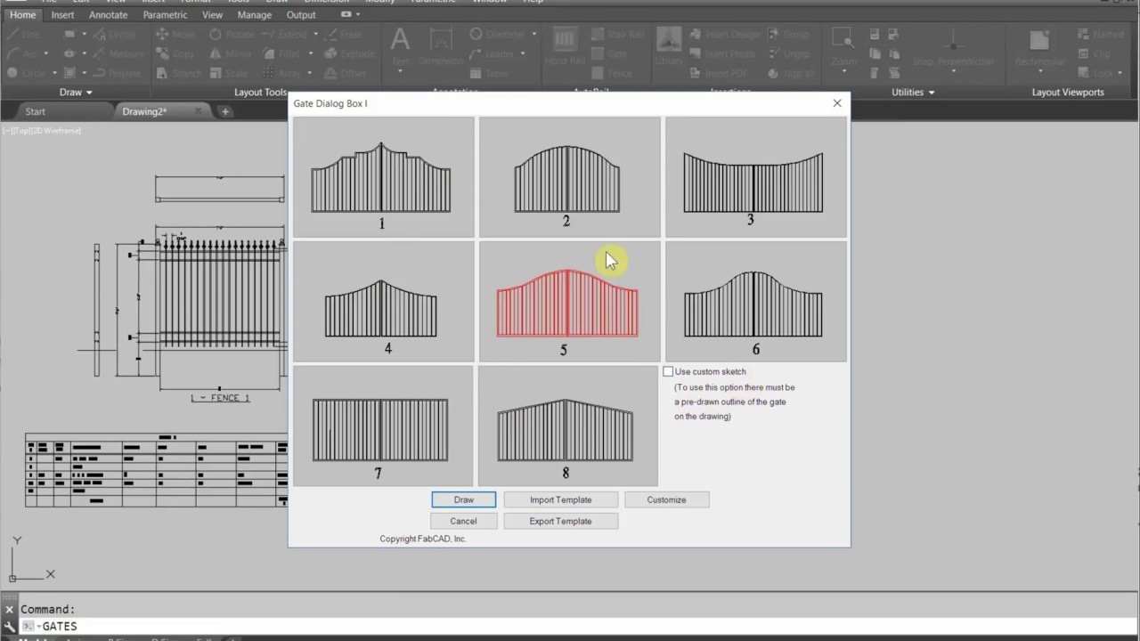Open the Annotate ribbon tab
The width and height of the screenshot is (1140, 641).
(108, 14)
